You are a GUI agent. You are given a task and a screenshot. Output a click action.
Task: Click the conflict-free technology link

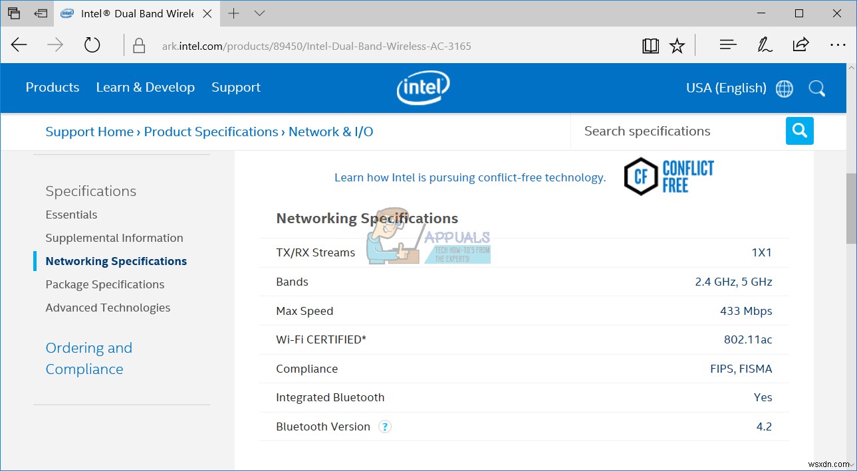coord(470,177)
